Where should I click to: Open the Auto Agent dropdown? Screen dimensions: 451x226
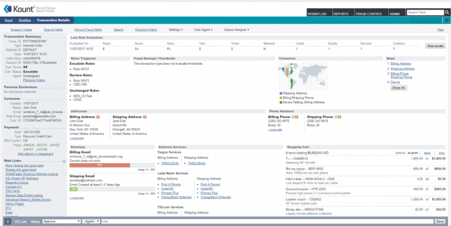[204, 30]
